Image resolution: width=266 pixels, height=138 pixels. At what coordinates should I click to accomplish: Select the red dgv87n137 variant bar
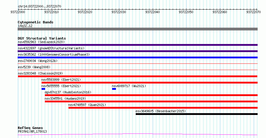tap(151, 95)
